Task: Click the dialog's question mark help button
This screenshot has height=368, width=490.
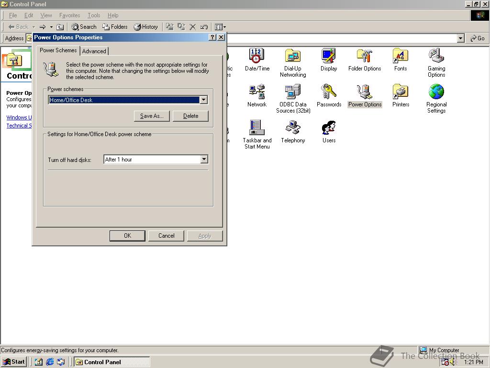Action: (212, 37)
